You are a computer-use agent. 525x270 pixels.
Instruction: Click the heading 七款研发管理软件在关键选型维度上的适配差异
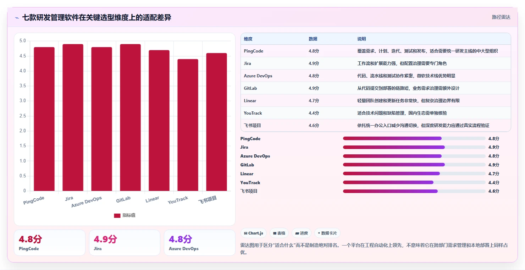(97, 17)
